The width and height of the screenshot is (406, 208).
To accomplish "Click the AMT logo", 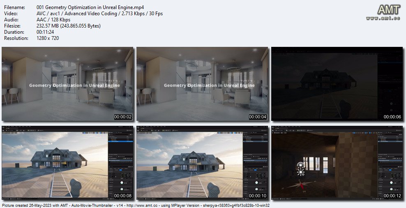I will coord(389,10).
